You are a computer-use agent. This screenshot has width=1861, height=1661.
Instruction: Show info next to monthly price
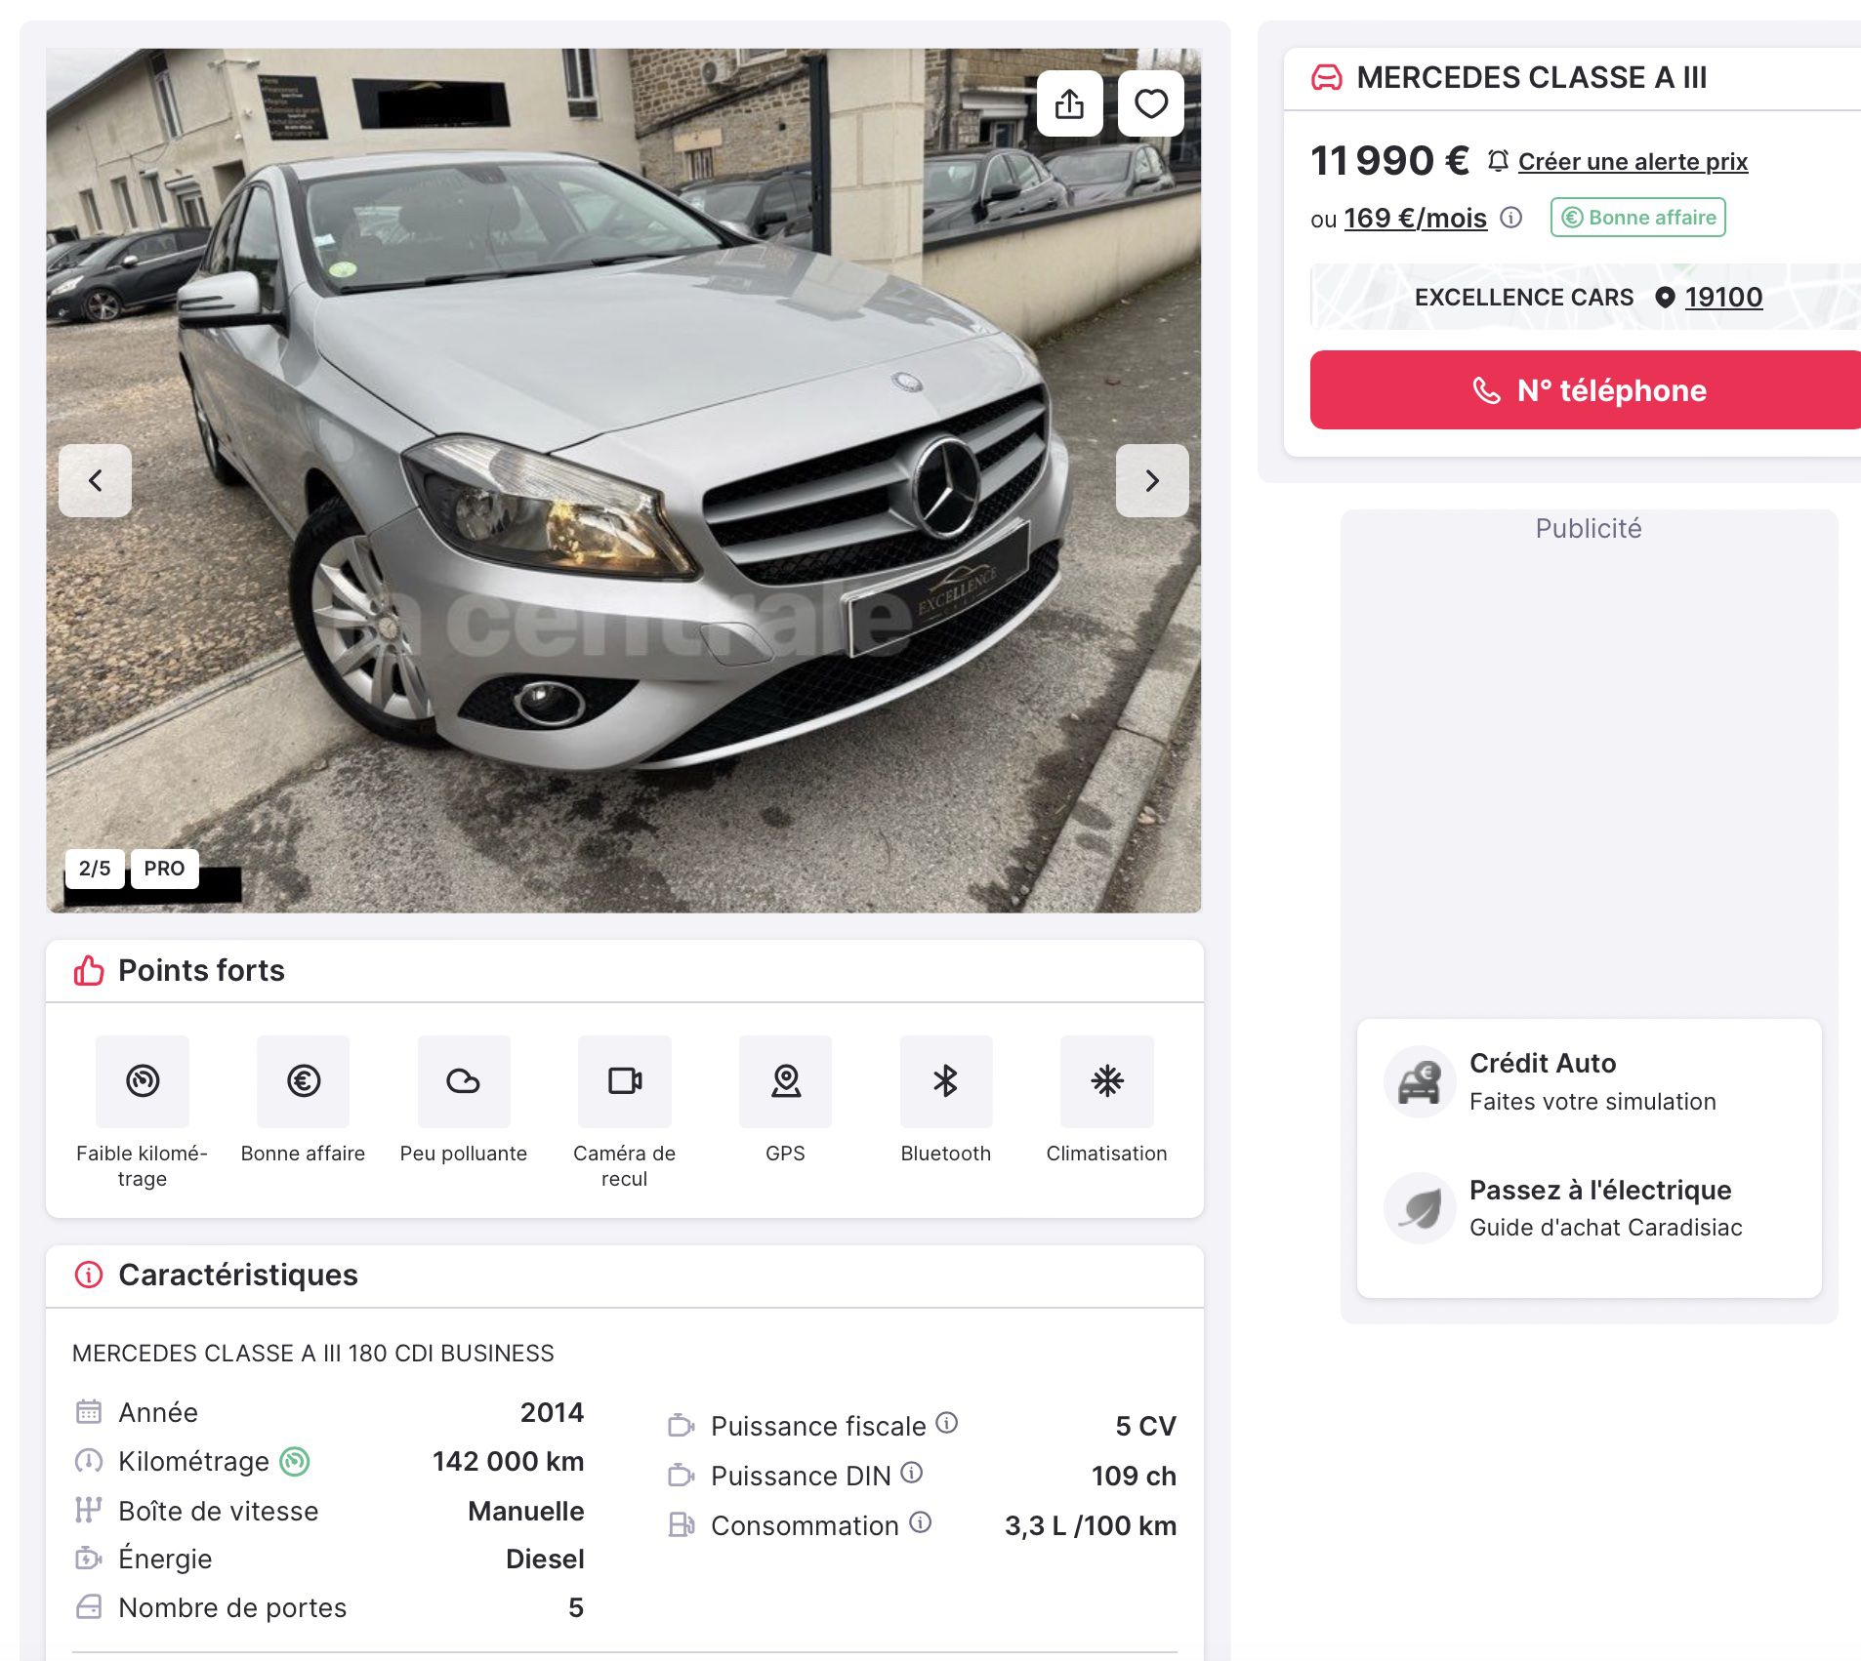[1510, 218]
